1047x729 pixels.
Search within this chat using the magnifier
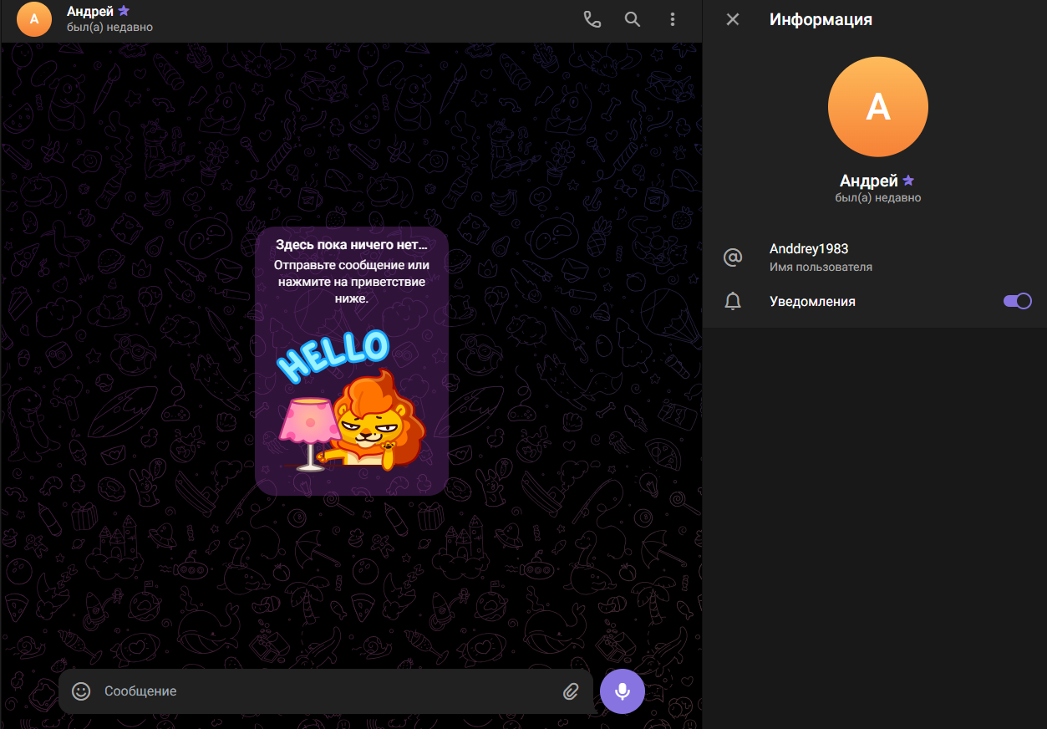pos(633,19)
